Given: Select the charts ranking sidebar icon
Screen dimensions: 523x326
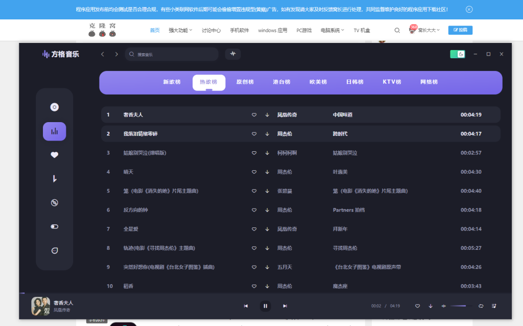Looking at the screenshot, I should tap(54, 131).
